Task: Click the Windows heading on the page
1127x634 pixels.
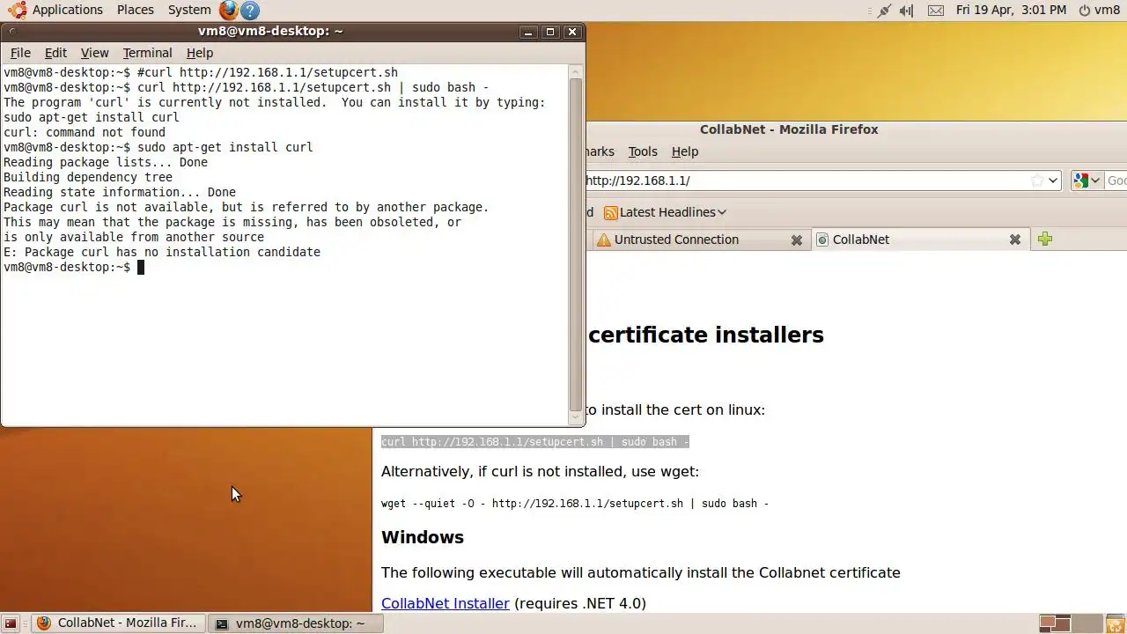Action: (423, 537)
